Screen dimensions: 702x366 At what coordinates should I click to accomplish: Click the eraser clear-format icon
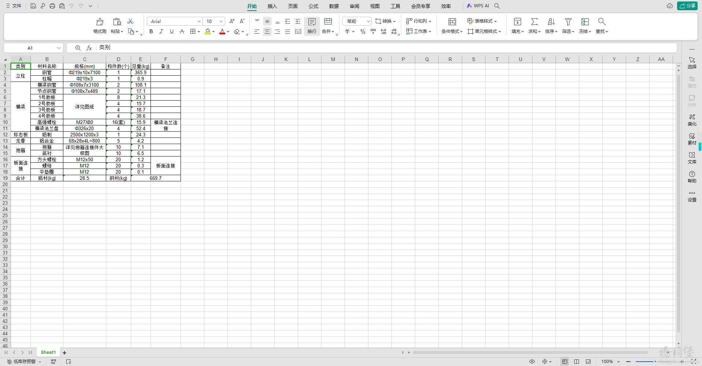tap(237, 31)
